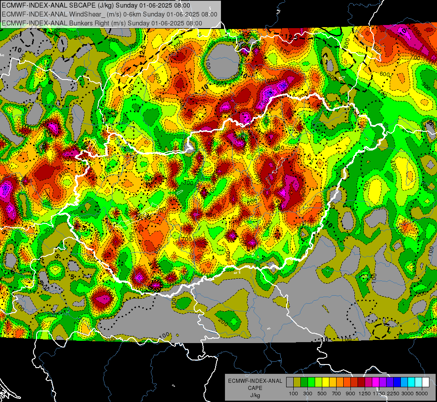Click the legend label 2250
Screen dimensions: 437x402
pyautogui.click(x=393, y=394)
